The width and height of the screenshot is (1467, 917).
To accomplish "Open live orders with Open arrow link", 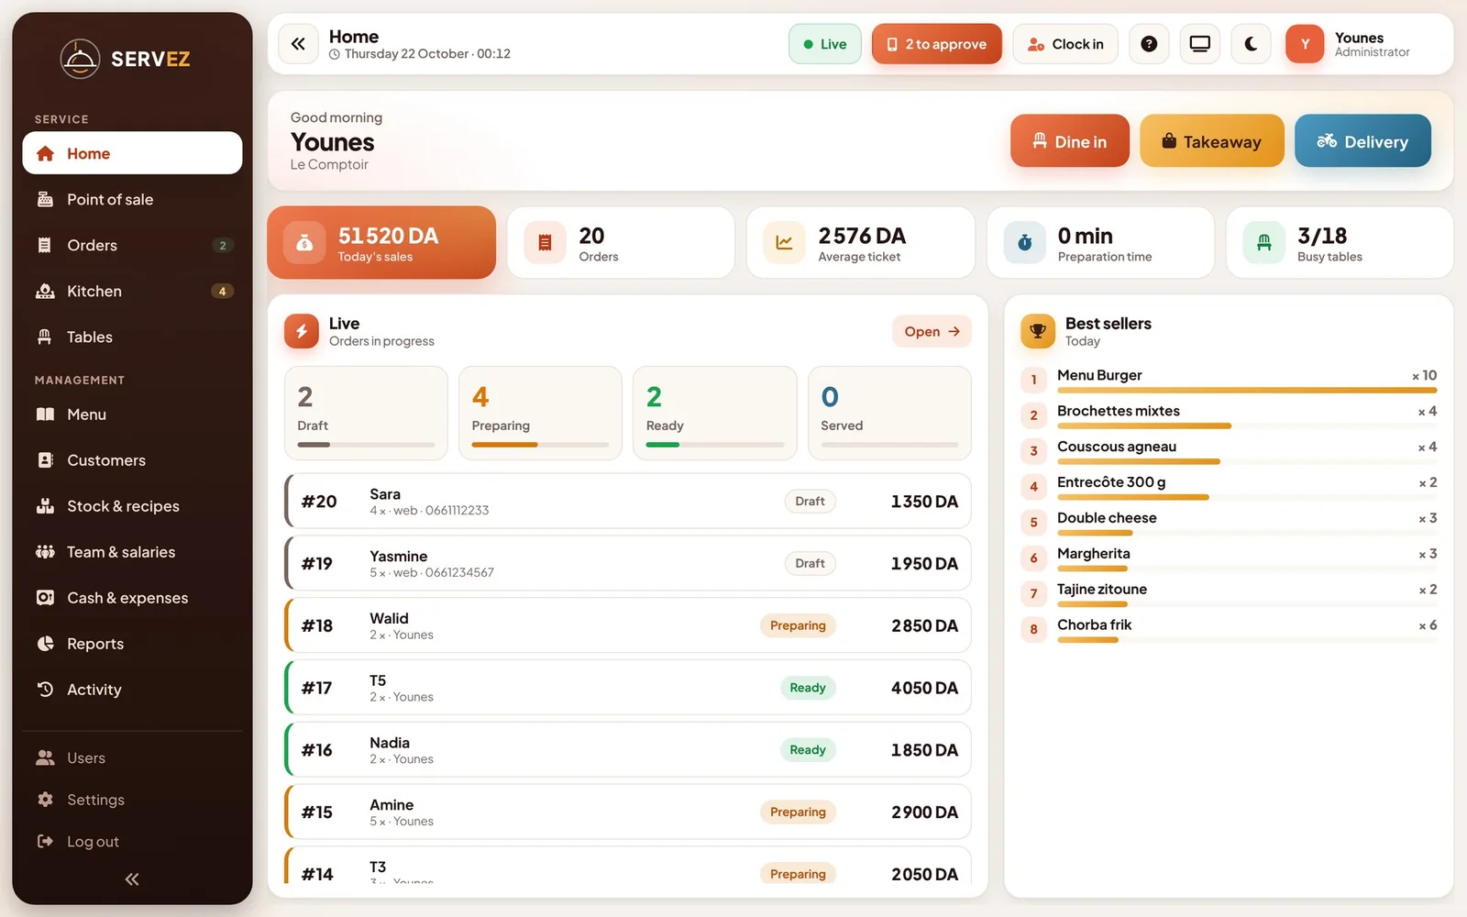I will point(932,331).
